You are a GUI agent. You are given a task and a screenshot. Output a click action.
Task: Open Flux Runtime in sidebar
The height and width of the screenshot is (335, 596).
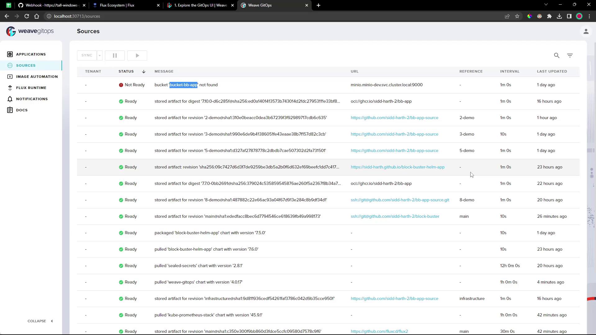[31, 88]
